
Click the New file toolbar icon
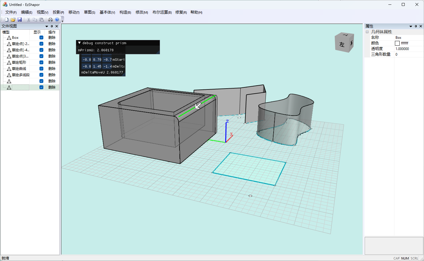coord(7,20)
